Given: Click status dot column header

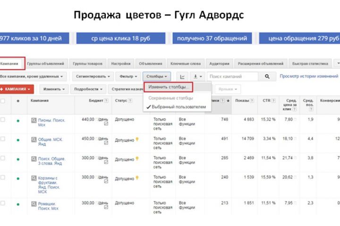Looking at the screenshot, I should pos(18,101).
